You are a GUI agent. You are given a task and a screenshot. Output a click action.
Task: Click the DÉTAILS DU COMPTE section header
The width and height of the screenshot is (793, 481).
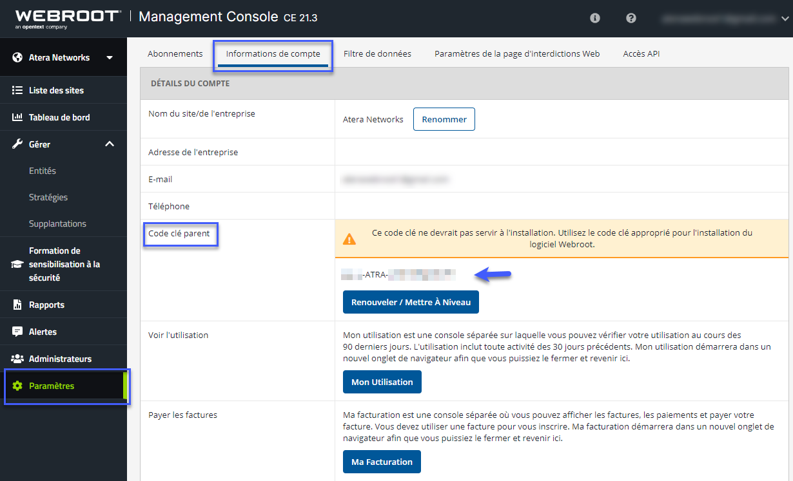pyautogui.click(x=190, y=83)
